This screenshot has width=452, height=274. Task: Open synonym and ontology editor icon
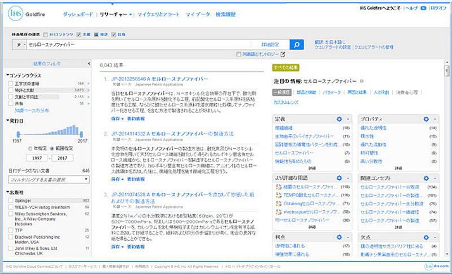tap(283, 54)
